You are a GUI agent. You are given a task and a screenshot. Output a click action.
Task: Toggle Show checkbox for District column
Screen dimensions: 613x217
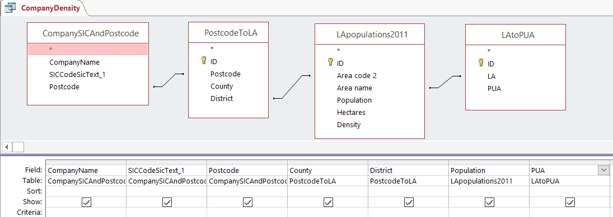[409, 202]
